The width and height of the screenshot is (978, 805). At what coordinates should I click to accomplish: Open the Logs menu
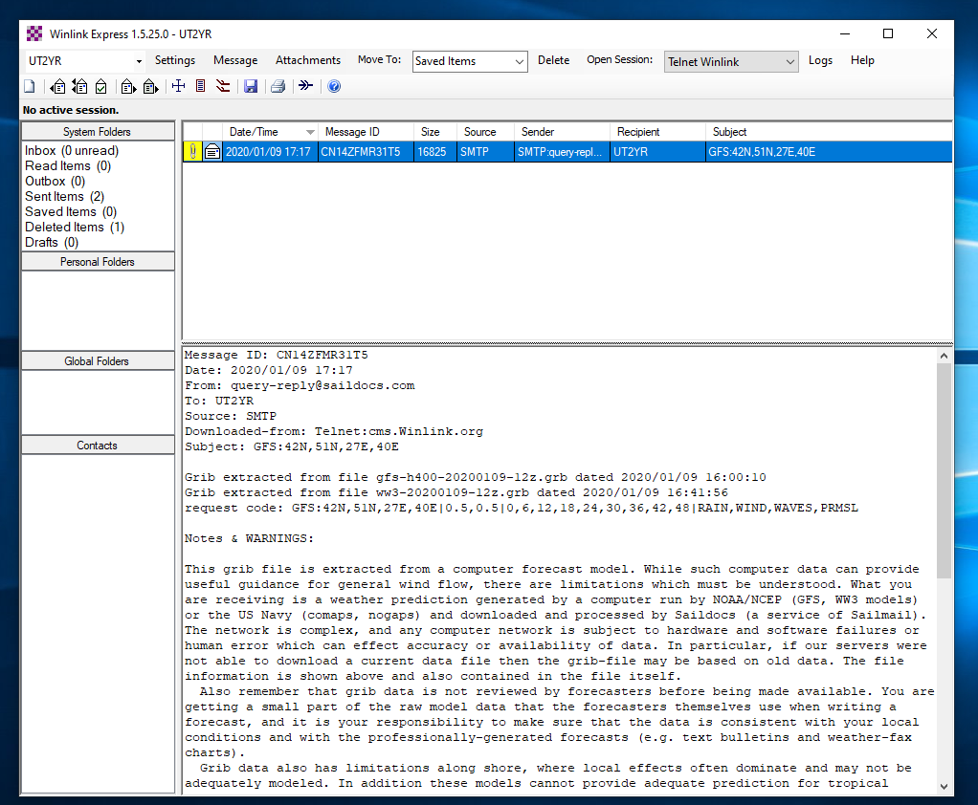pyautogui.click(x=820, y=60)
